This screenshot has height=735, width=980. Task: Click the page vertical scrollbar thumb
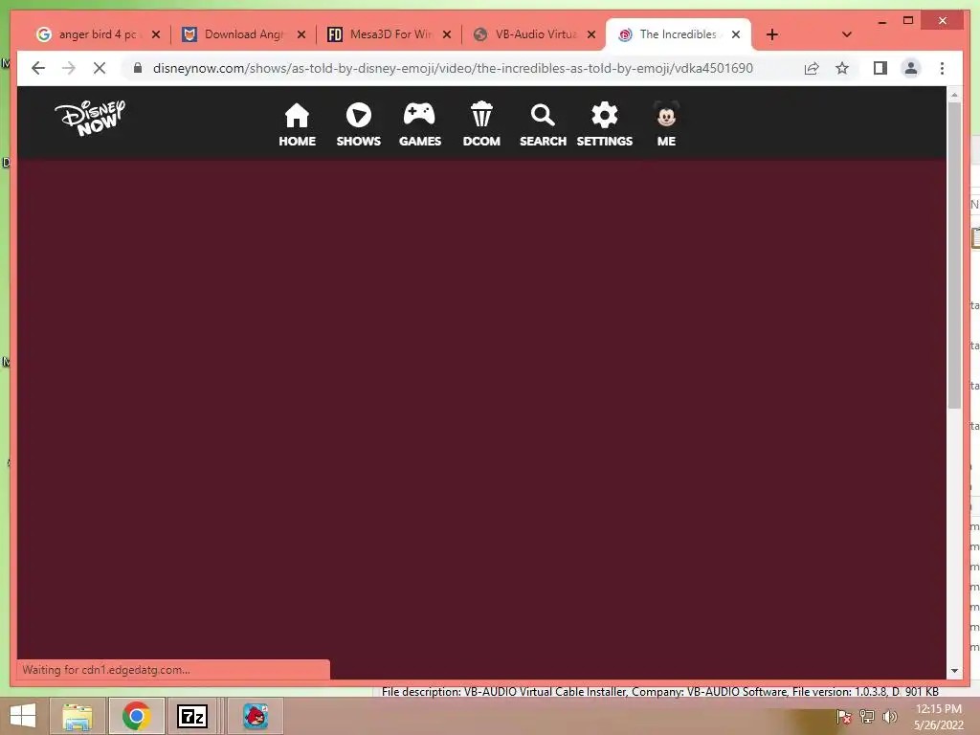pos(954,255)
